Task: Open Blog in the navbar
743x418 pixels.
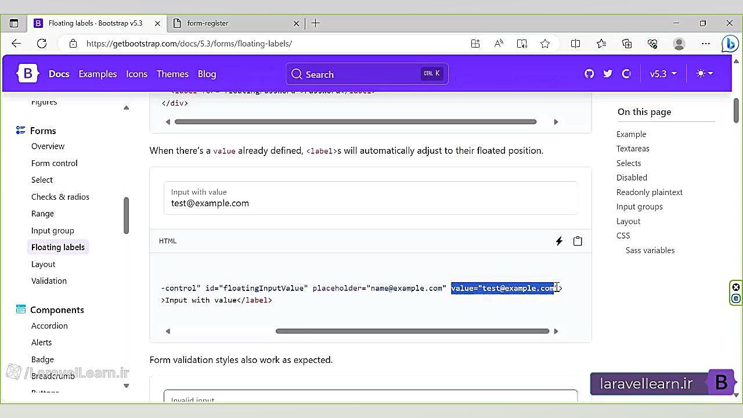Action: (207, 74)
